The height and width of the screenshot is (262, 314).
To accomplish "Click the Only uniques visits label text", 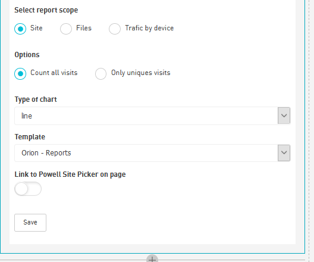I will [141, 73].
